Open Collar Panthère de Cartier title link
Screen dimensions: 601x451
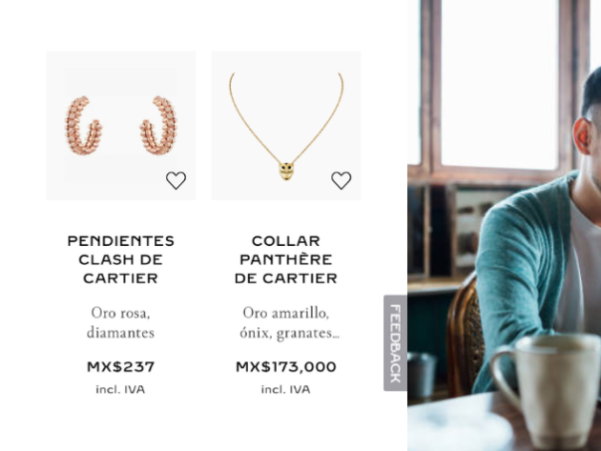(x=286, y=260)
